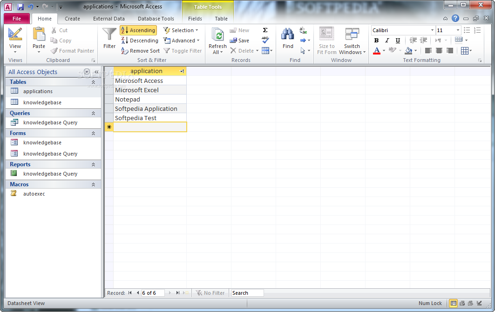Screen dimensions: 495x312
Task: Apply bullets list formatting
Action: click(x=467, y=30)
